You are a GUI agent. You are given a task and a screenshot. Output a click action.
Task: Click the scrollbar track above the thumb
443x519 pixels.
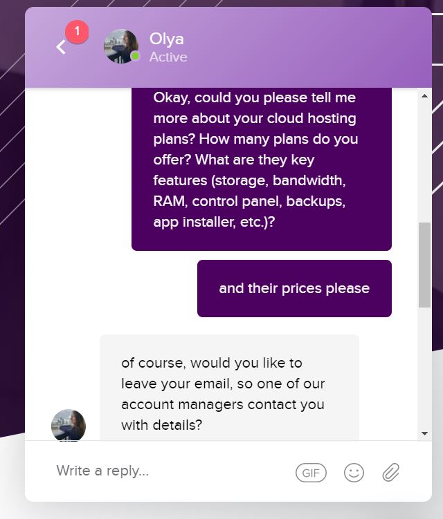424,161
